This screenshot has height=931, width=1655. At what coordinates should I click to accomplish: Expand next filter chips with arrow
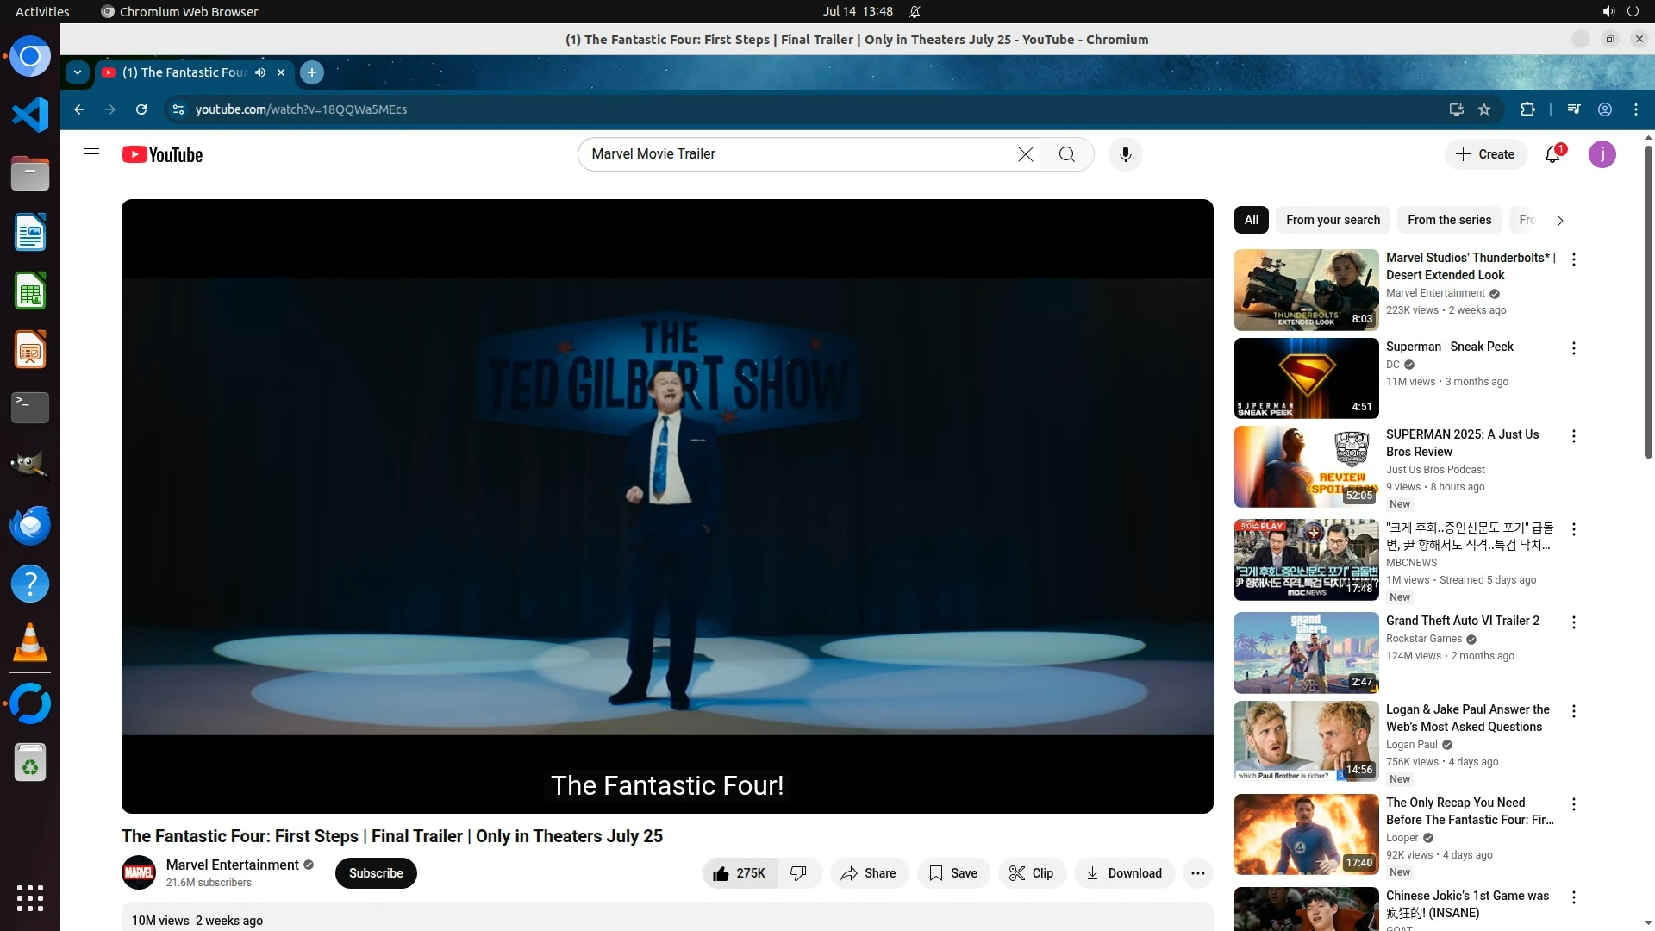[1559, 221]
